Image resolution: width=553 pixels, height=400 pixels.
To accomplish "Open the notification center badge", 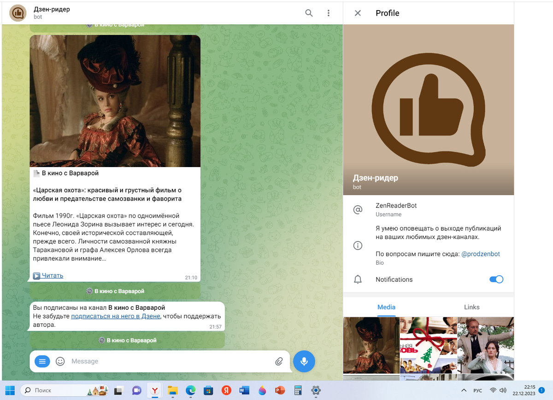I will pos(542,390).
